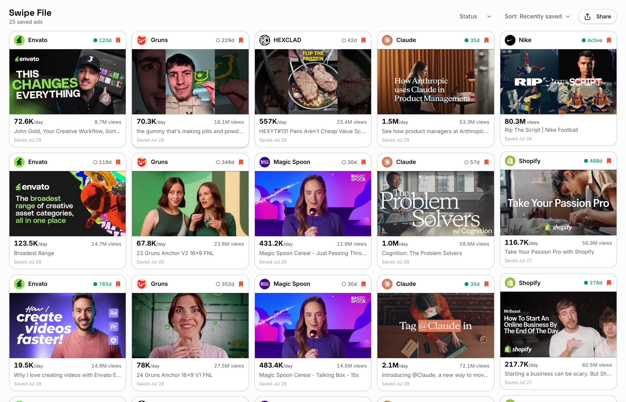Click the Share button
Screen dimensions: 626x402
coord(597,16)
